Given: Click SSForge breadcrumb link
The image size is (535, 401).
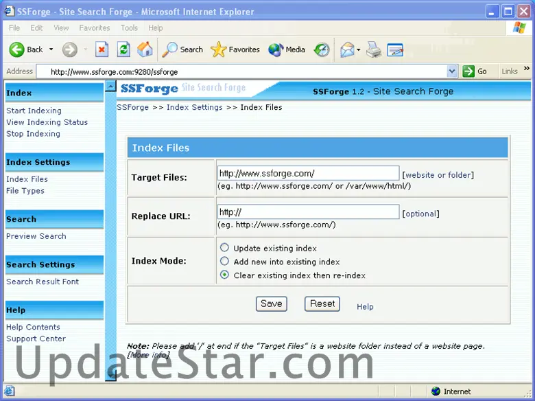Looking at the screenshot, I should tap(133, 107).
